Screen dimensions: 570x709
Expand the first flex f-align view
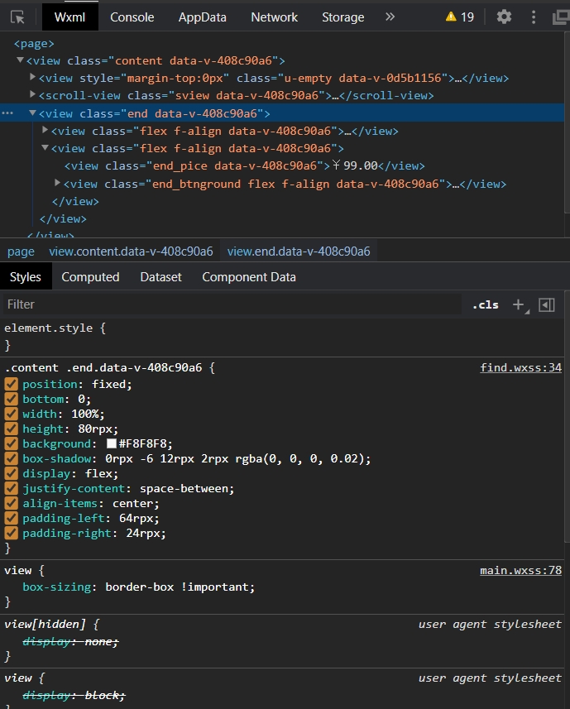click(45, 130)
